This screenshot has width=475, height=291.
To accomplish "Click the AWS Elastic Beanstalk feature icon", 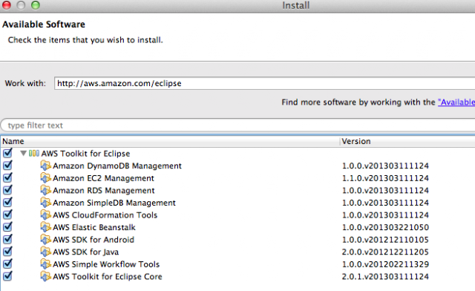I will [45, 227].
